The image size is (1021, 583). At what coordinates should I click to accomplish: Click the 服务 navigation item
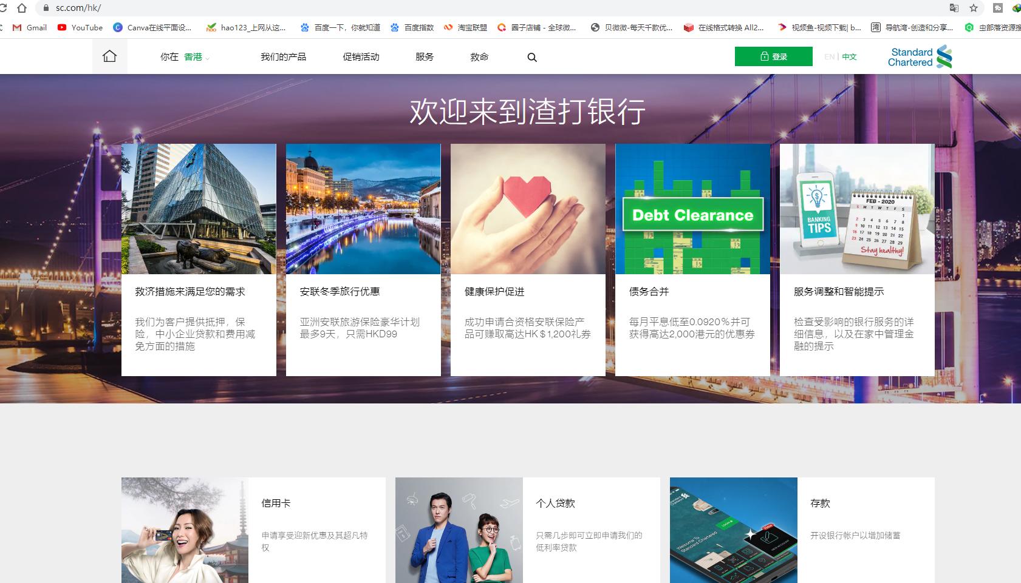coord(425,56)
